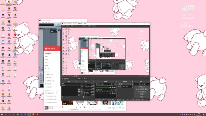Change loop mode icon in NetEase player bar
Image resolution: width=206 pixels, height=116 pixels.
click(76, 107)
